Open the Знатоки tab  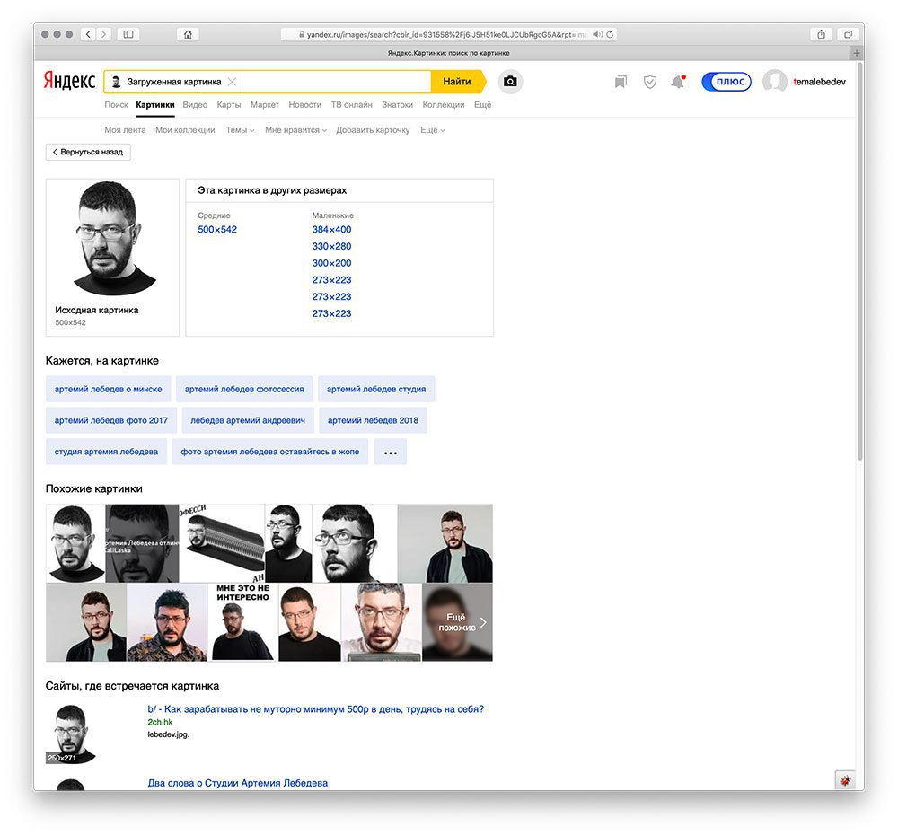[398, 105]
